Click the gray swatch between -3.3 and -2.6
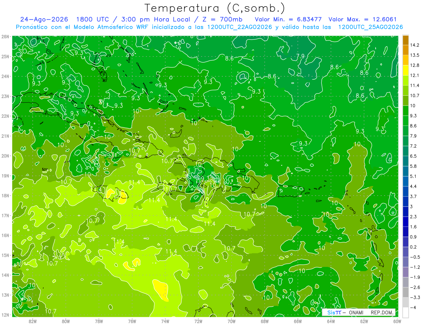Viewport: 422px width, 326px height. [405, 292]
